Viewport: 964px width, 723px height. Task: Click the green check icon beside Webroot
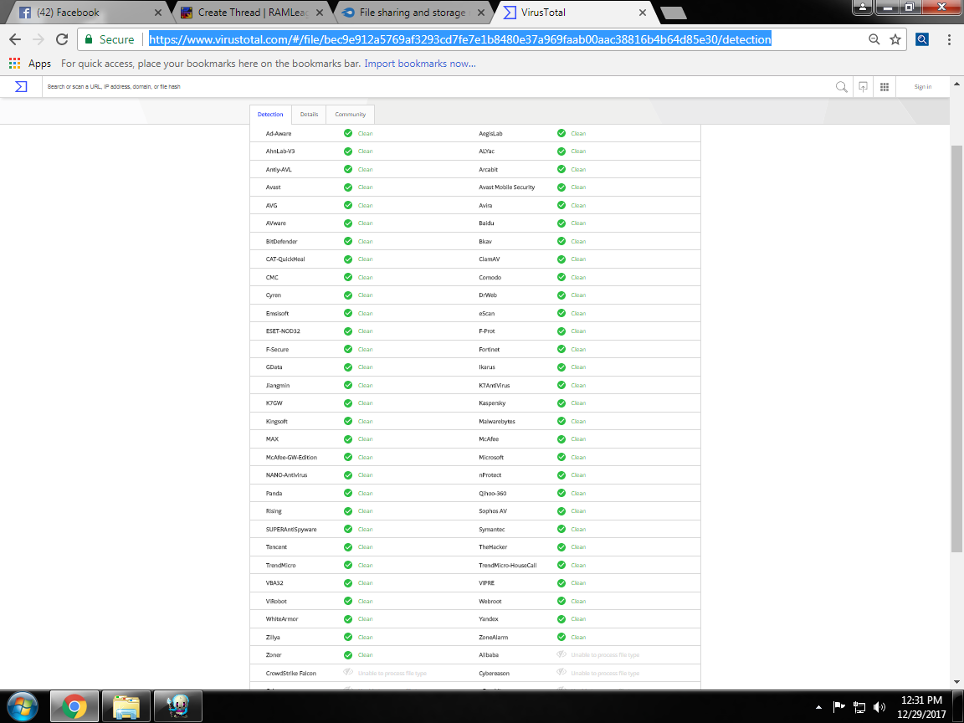pos(561,601)
